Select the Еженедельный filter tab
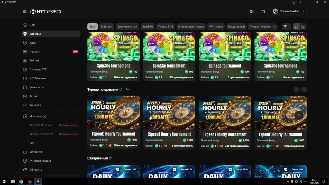The width and height of the screenshot is (329, 185). (x=127, y=27)
